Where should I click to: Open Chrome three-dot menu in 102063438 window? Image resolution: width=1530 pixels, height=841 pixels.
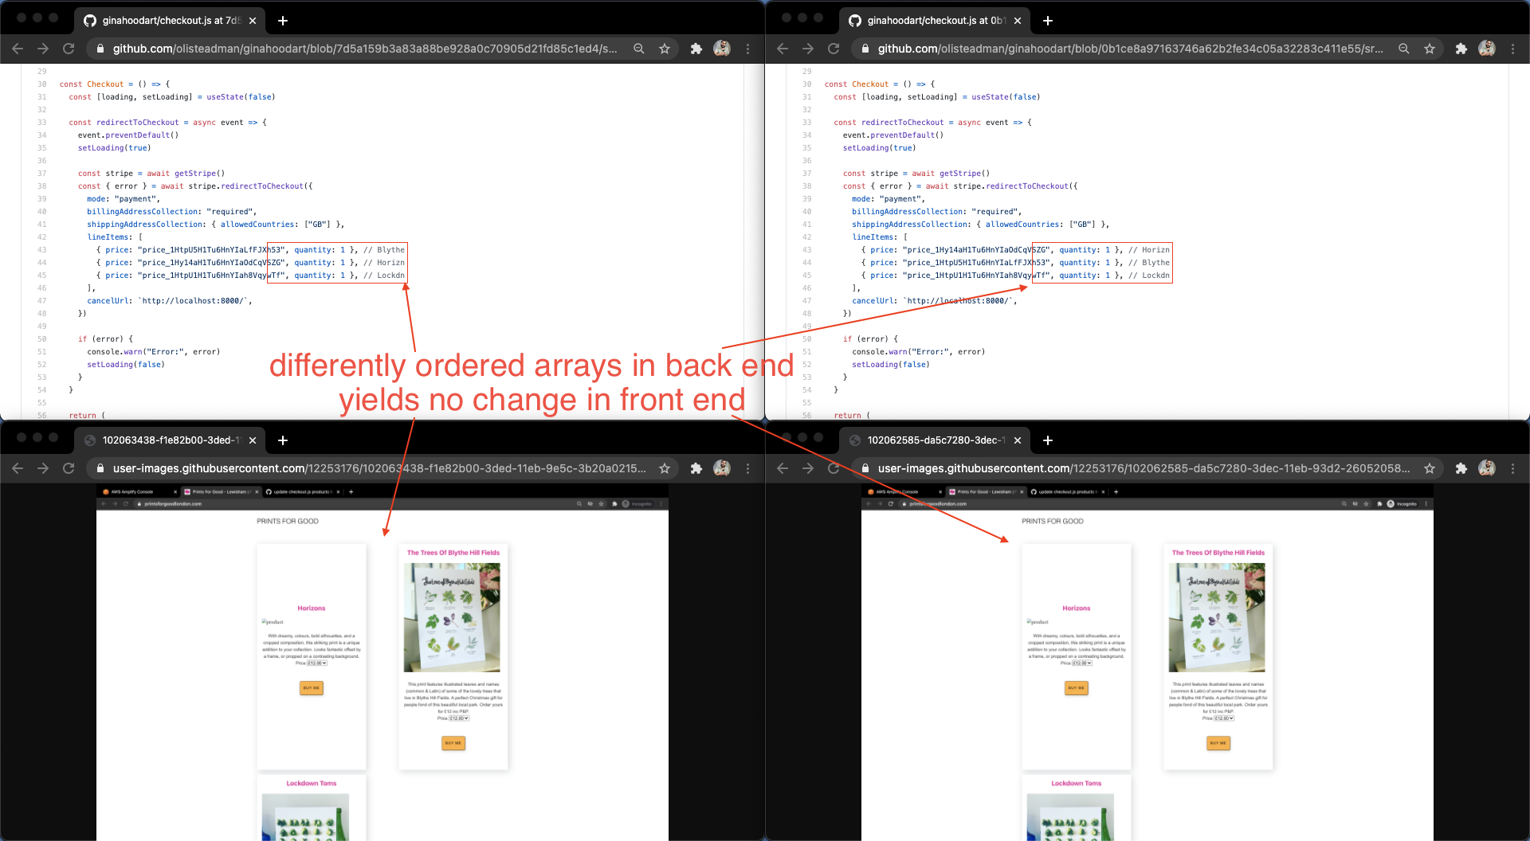pos(747,468)
